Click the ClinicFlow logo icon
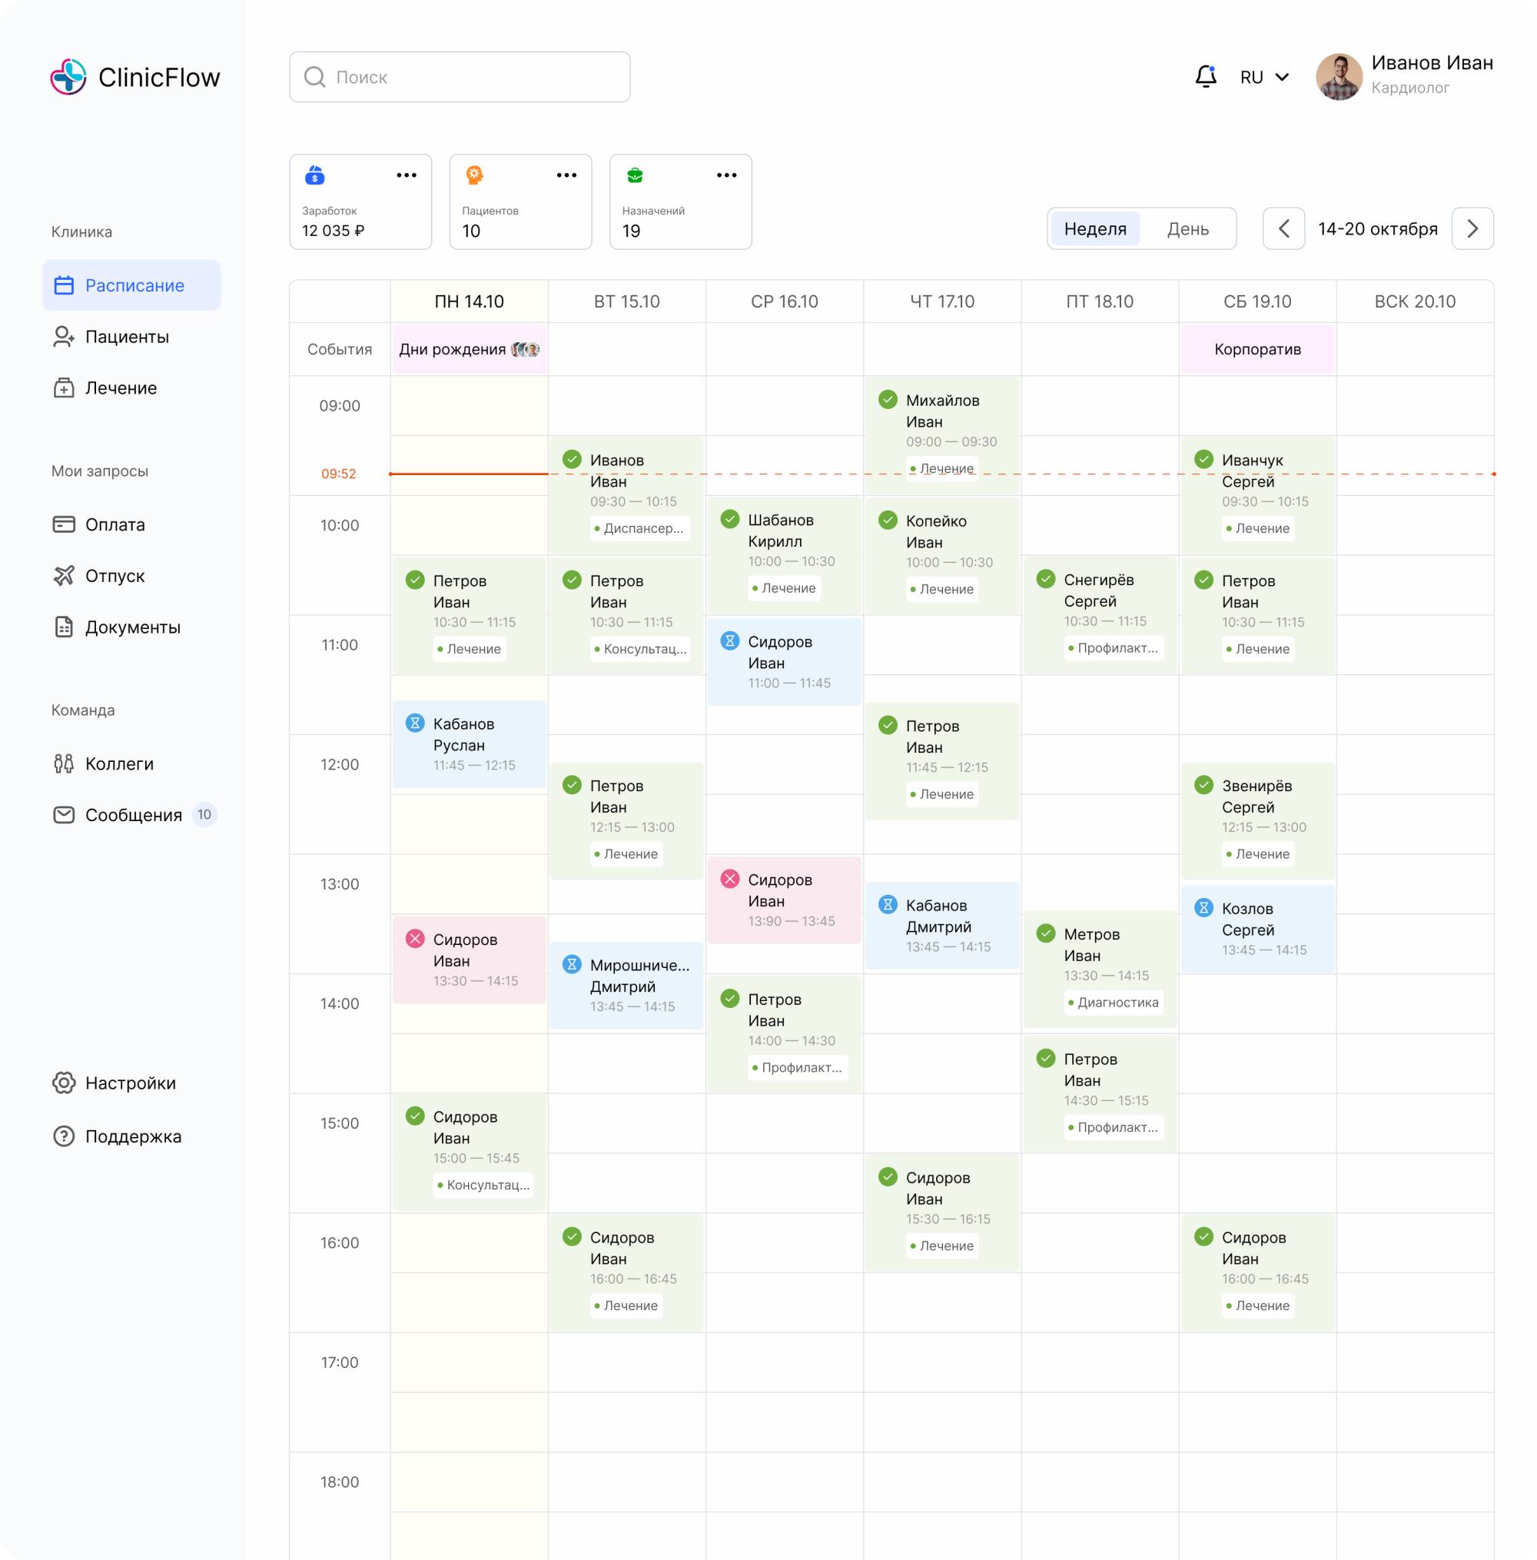1537x1560 pixels. 68,77
